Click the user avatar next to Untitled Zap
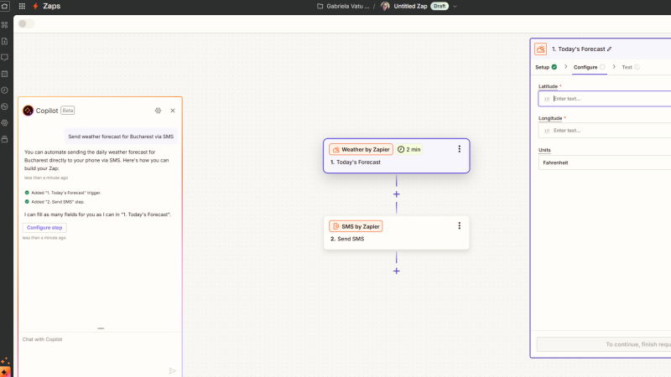Image resolution: width=671 pixels, height=377 pixels. [x=385, y=6]
